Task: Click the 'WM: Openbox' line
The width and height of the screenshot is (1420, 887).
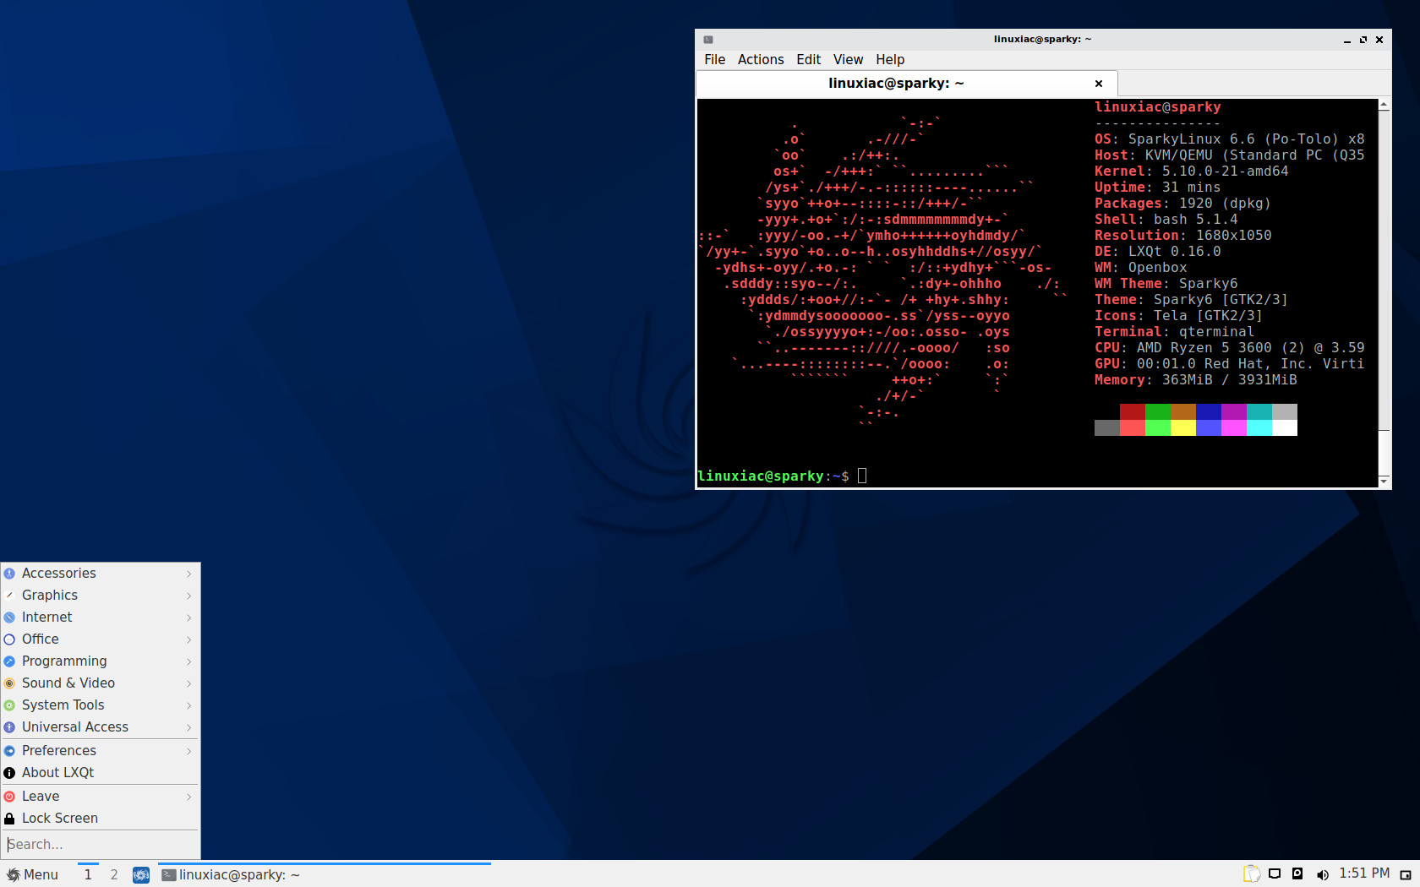Action: click(1141, 268)
